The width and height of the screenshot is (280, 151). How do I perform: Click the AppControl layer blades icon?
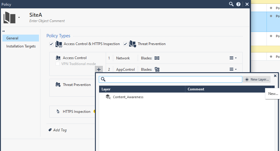(157, 70)
